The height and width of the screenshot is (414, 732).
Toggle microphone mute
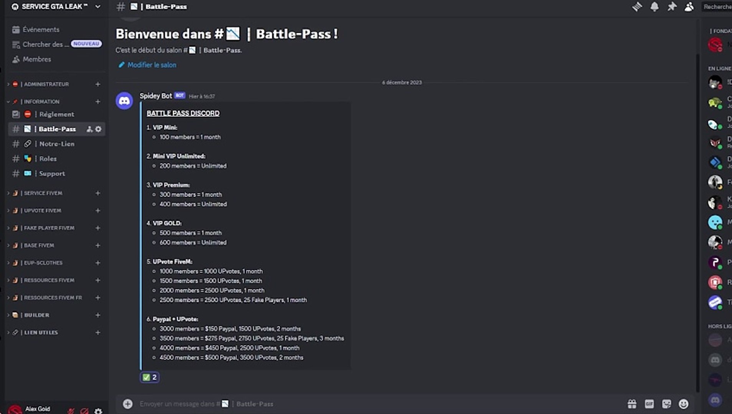point(71,411)
